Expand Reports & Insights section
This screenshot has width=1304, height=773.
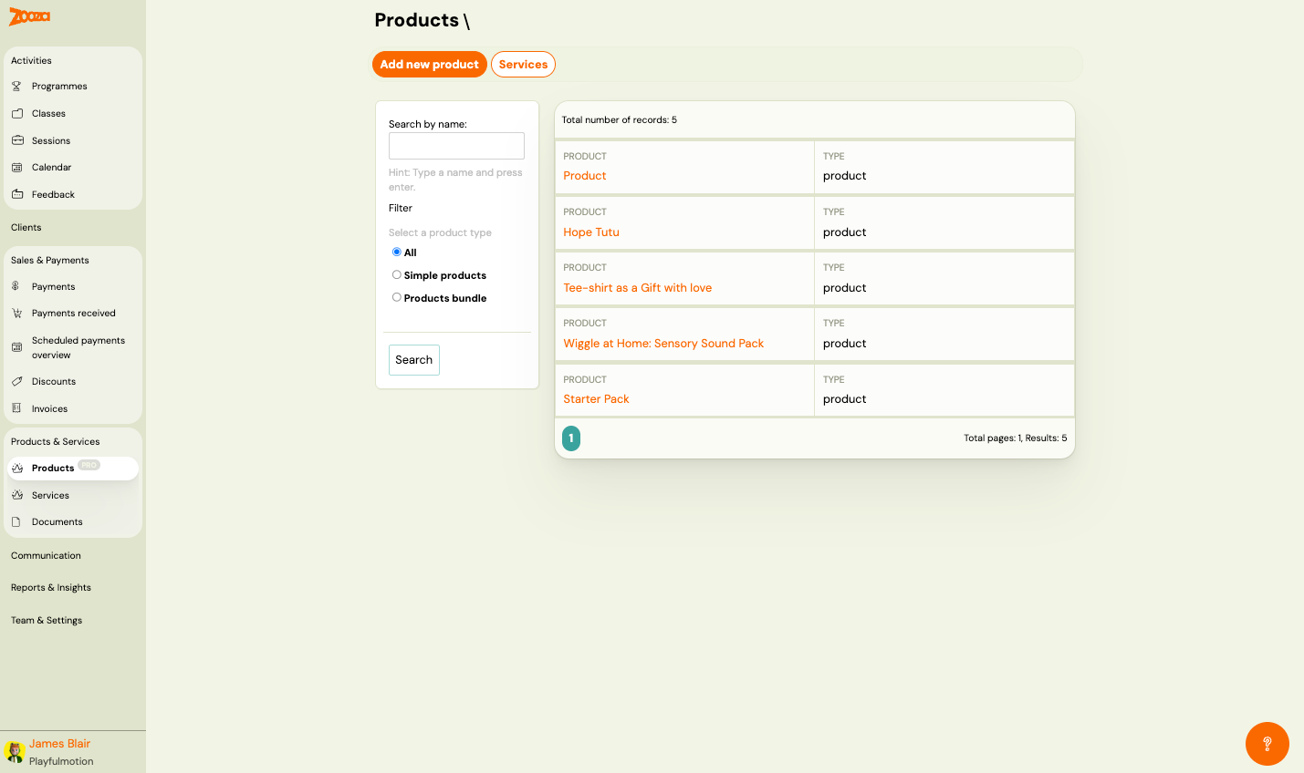pyautogui.click(x=50, y=587)
